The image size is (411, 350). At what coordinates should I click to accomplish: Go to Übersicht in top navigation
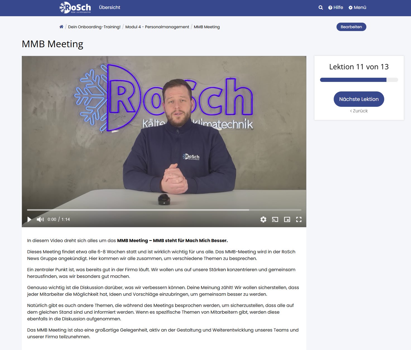click(x=109, y=8)
